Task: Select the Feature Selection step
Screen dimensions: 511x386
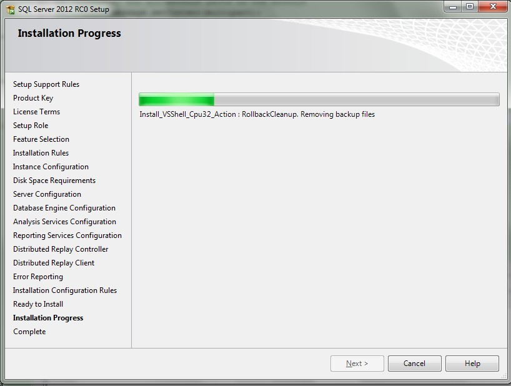Action: coord(41,139)
